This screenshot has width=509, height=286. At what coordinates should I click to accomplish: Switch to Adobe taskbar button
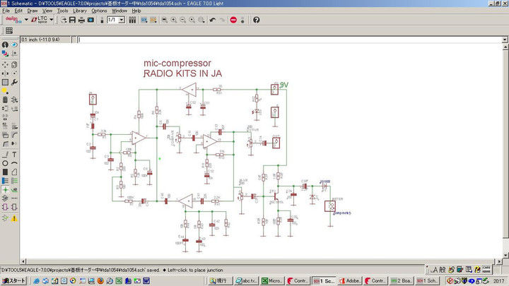(349, 280)
